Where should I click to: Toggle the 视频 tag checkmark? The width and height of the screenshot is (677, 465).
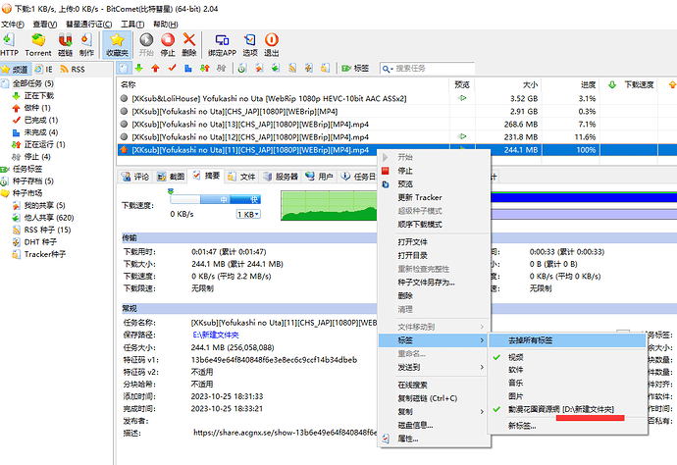pos(496,357)
